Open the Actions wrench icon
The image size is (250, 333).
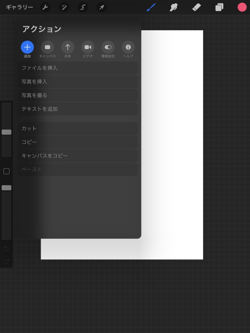pyautogui.click(x=45, y=7)
